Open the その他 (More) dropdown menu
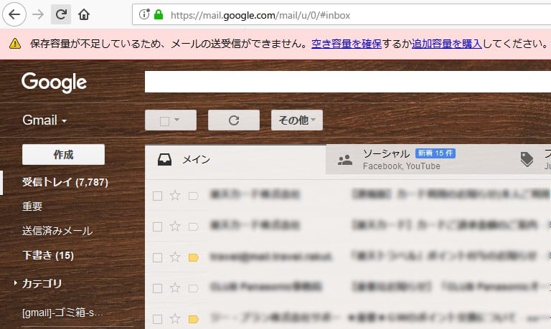551x329 pixels. (x=296, y=120)
